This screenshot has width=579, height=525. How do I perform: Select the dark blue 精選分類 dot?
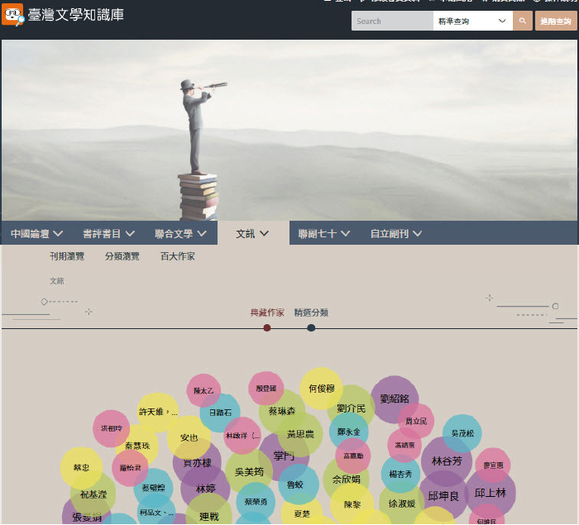click(311, 328)
